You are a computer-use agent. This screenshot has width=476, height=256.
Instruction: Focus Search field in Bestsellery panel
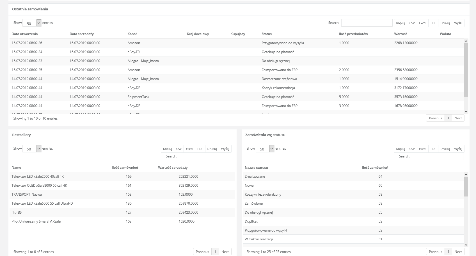pyautogui.click(x=204, y=156)
